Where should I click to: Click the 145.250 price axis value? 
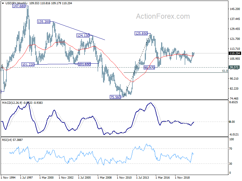point(235,9)
